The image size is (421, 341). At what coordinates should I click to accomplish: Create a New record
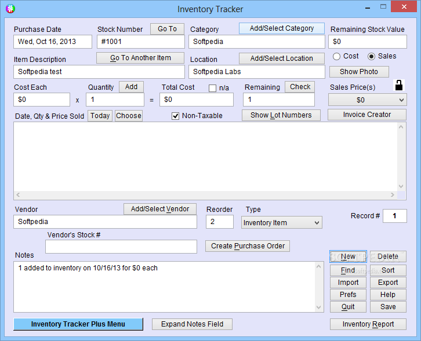point(348,256)
